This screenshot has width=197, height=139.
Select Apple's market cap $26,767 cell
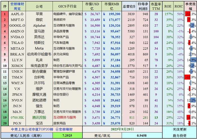click(92, 14)
